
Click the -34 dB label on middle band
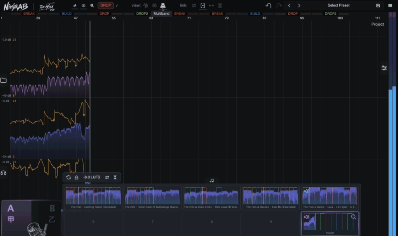click(x=6, y=157)
